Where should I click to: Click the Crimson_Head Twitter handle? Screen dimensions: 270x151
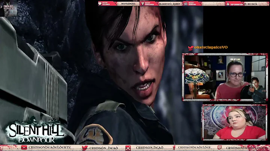tap(103, 148)
